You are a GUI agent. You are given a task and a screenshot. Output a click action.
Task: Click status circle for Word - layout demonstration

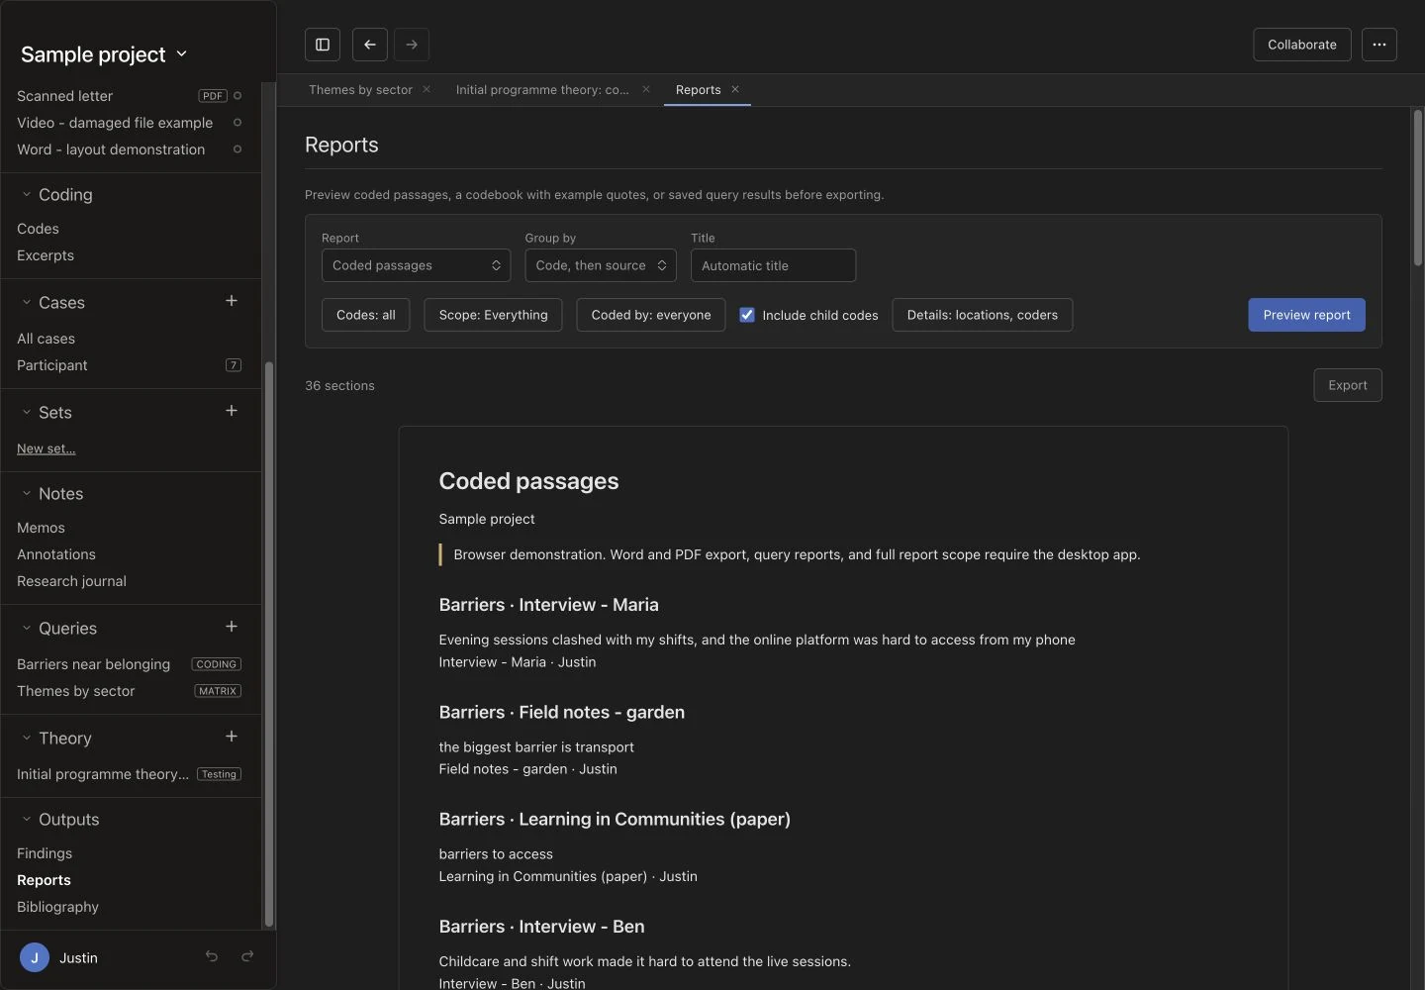[237, 149]
